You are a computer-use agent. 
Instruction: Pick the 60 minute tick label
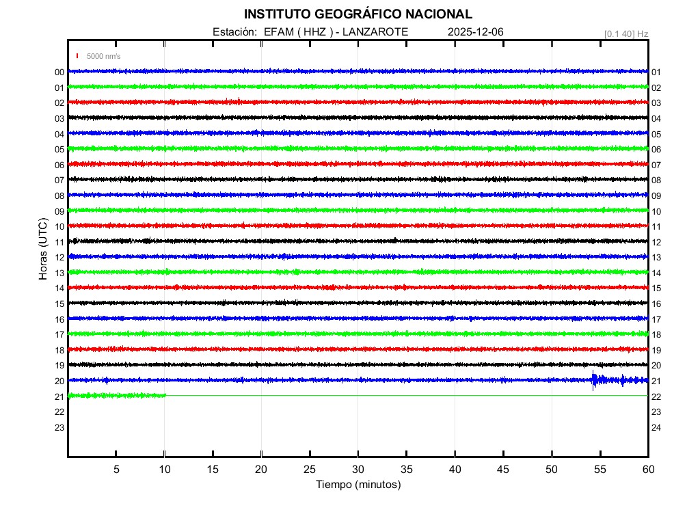tap(648, 469)
